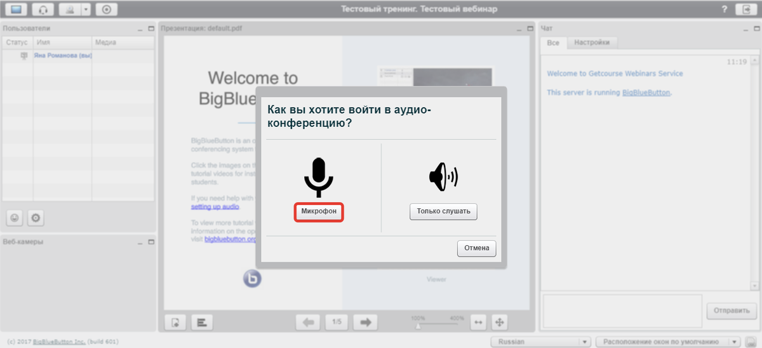This screenshot has width=762, height=348.
Task: Go to next slide arrow
Action: [365, 322]
